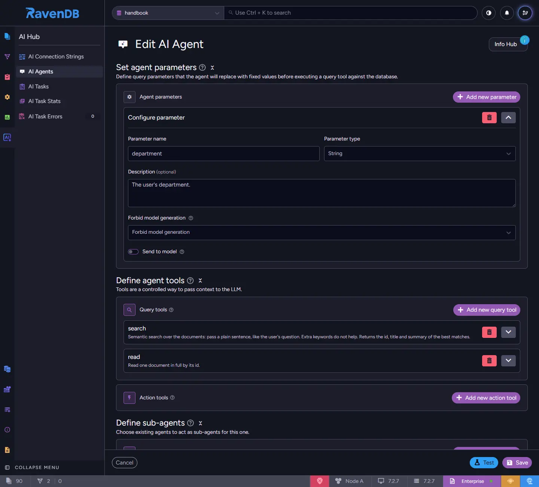Click the help icon beside Action tools
539x487 pixels.
[172, 397]
